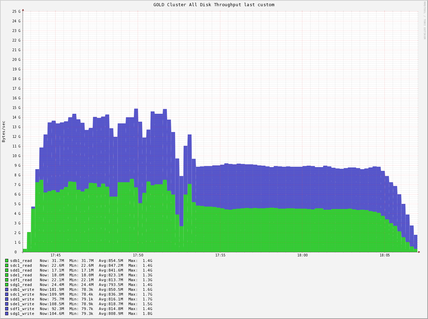Click the 18:00 time axis label
The height and width of the screenshot is (319, 428).
pos(302,255)
